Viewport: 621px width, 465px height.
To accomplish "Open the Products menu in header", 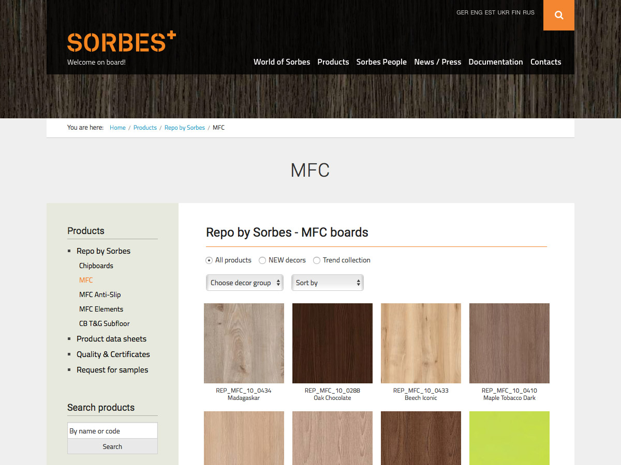I will pyautogui.click(x=333, y=62).
